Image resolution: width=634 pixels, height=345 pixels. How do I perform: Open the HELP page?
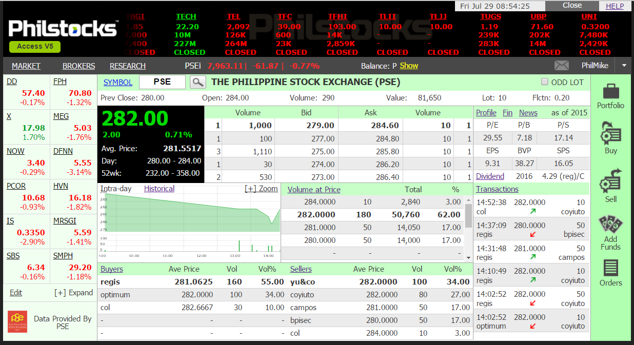click(615, 6)
